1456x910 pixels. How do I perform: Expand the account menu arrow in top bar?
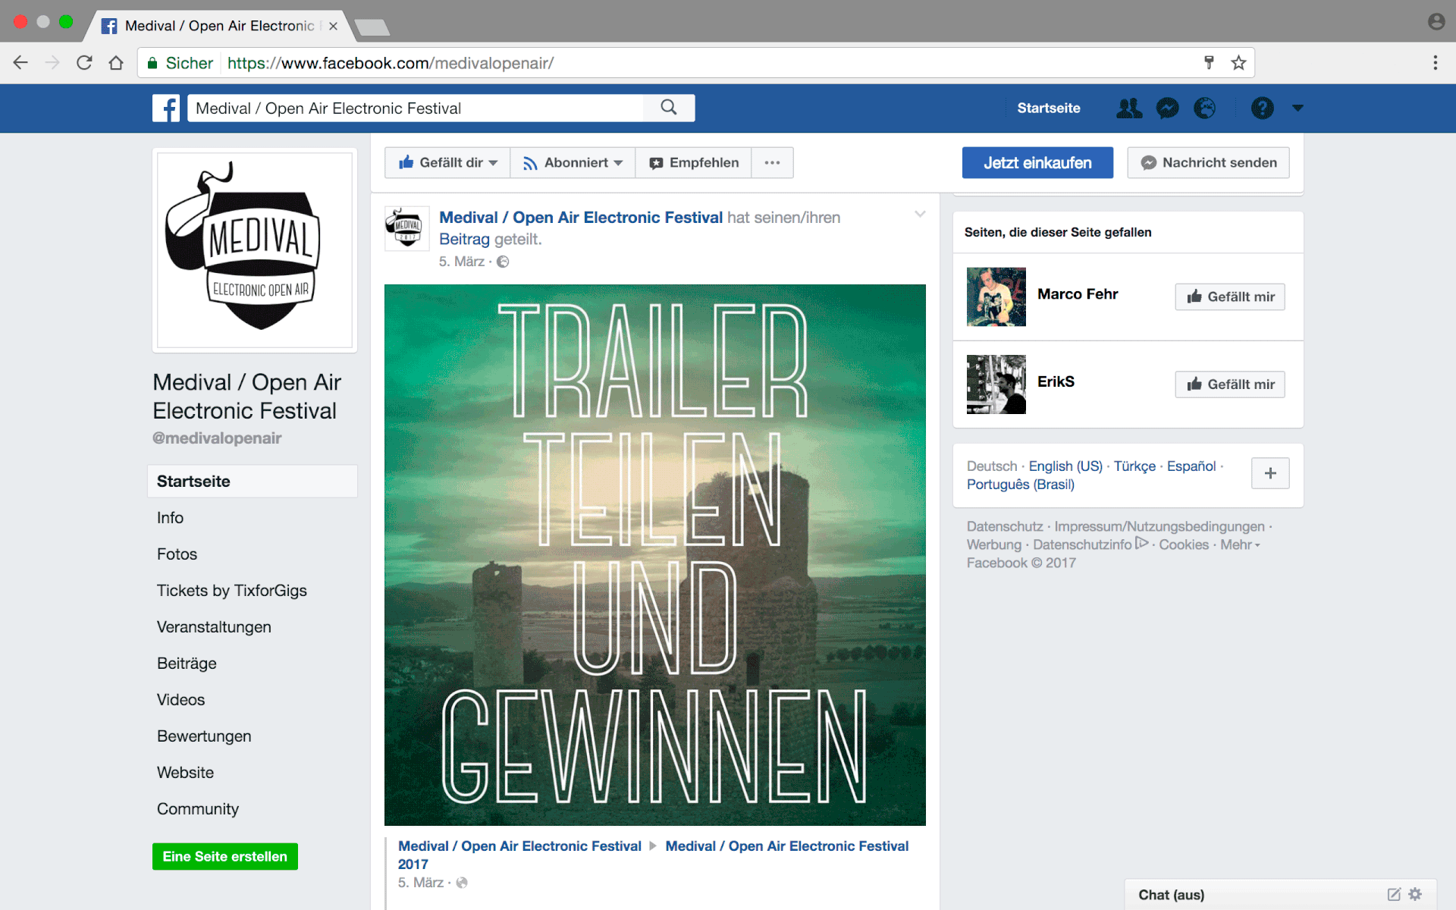pyautogui.click(x=1298, y=108)
